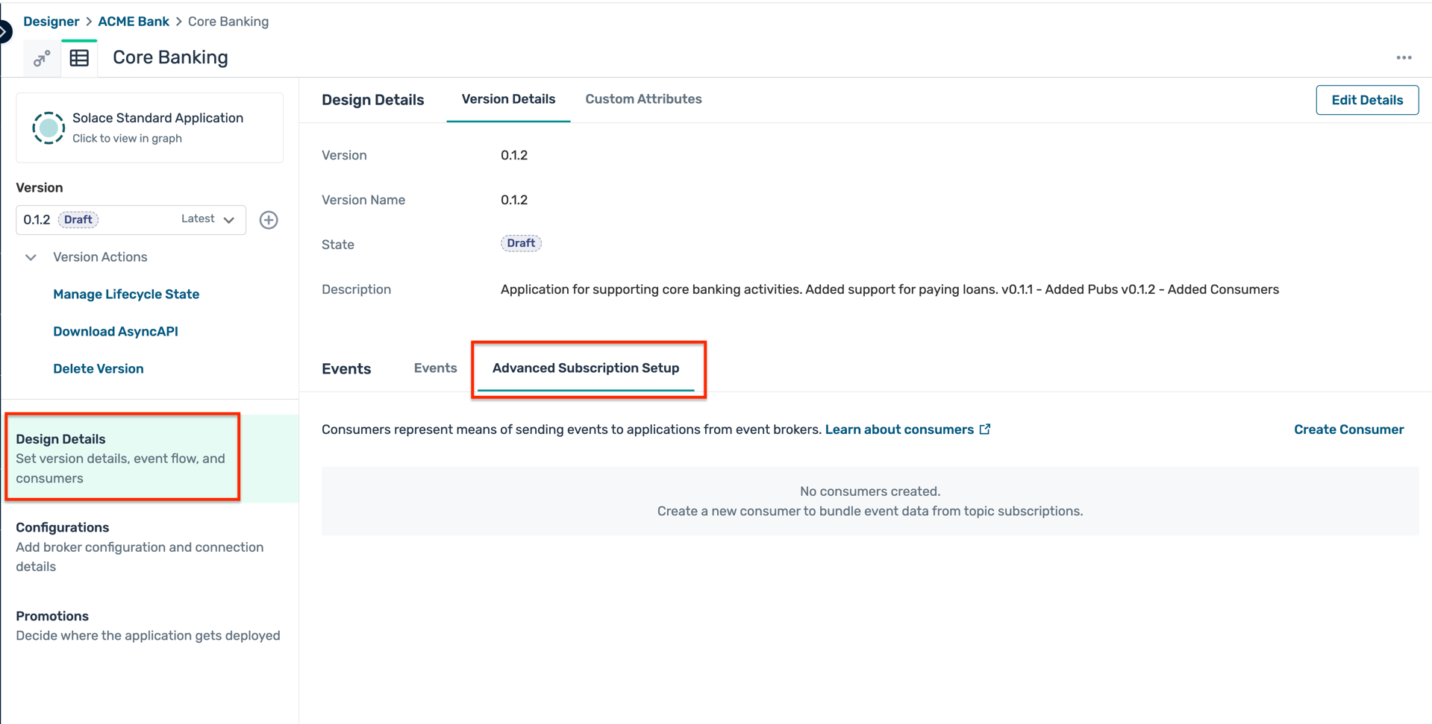Click the Edit Details button
This screenshot has width=1432, height=724.
(x=1367, y=99)
